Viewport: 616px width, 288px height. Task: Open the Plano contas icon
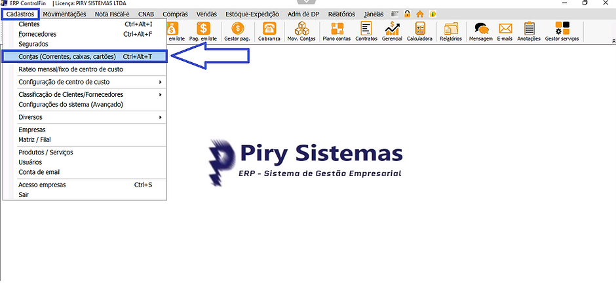tap(337, 31)
